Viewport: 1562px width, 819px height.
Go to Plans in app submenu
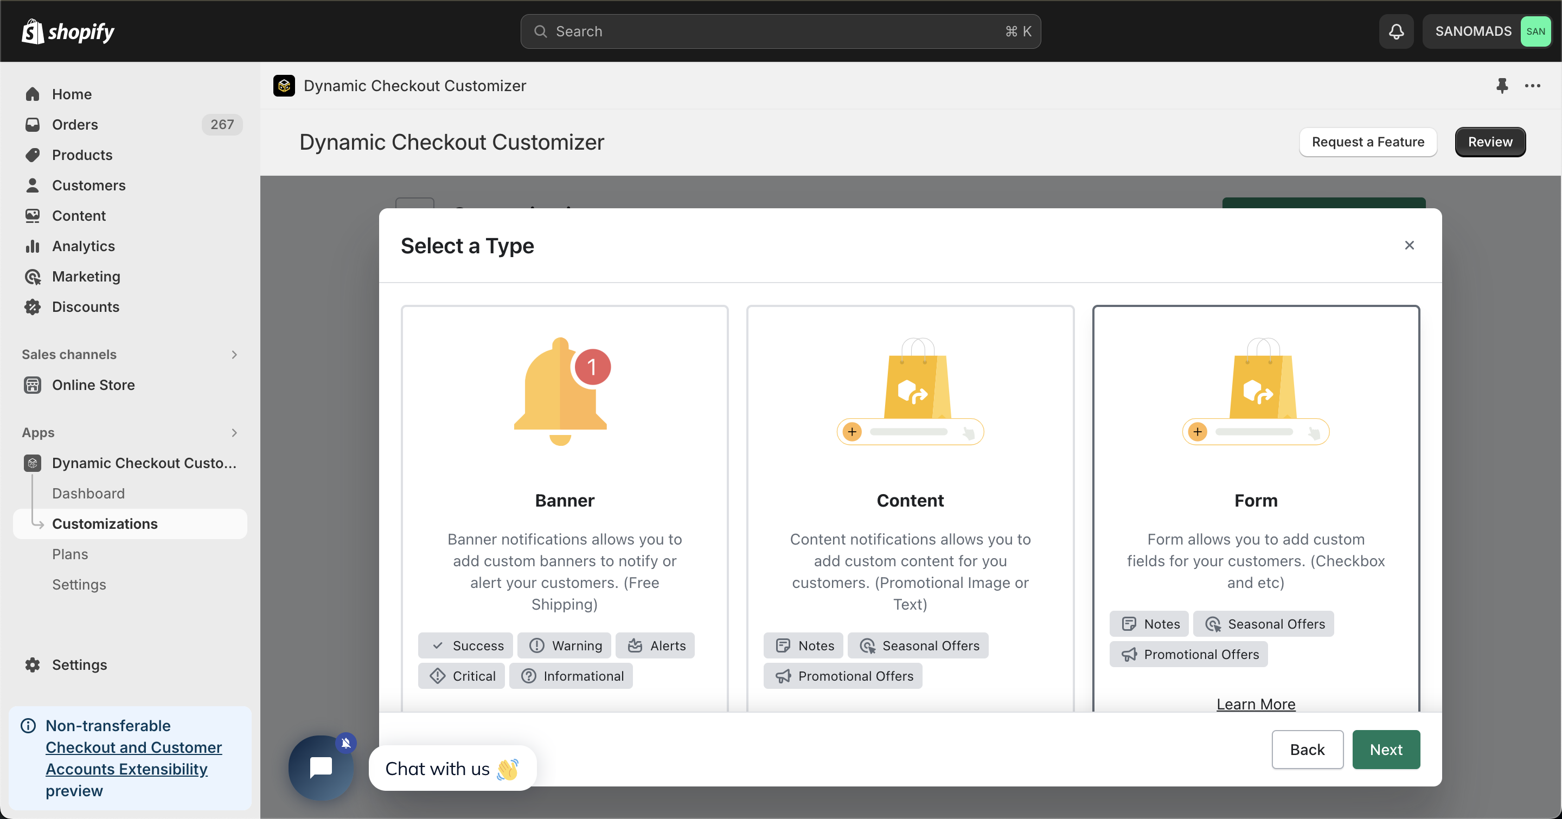[x=70, y=554]
